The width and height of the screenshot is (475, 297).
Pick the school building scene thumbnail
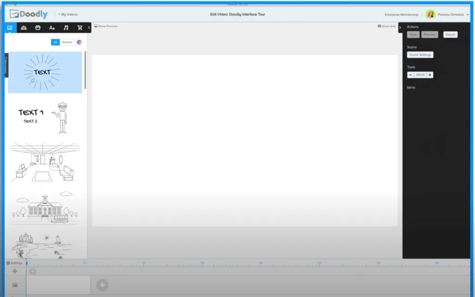[x=45, y=208]
